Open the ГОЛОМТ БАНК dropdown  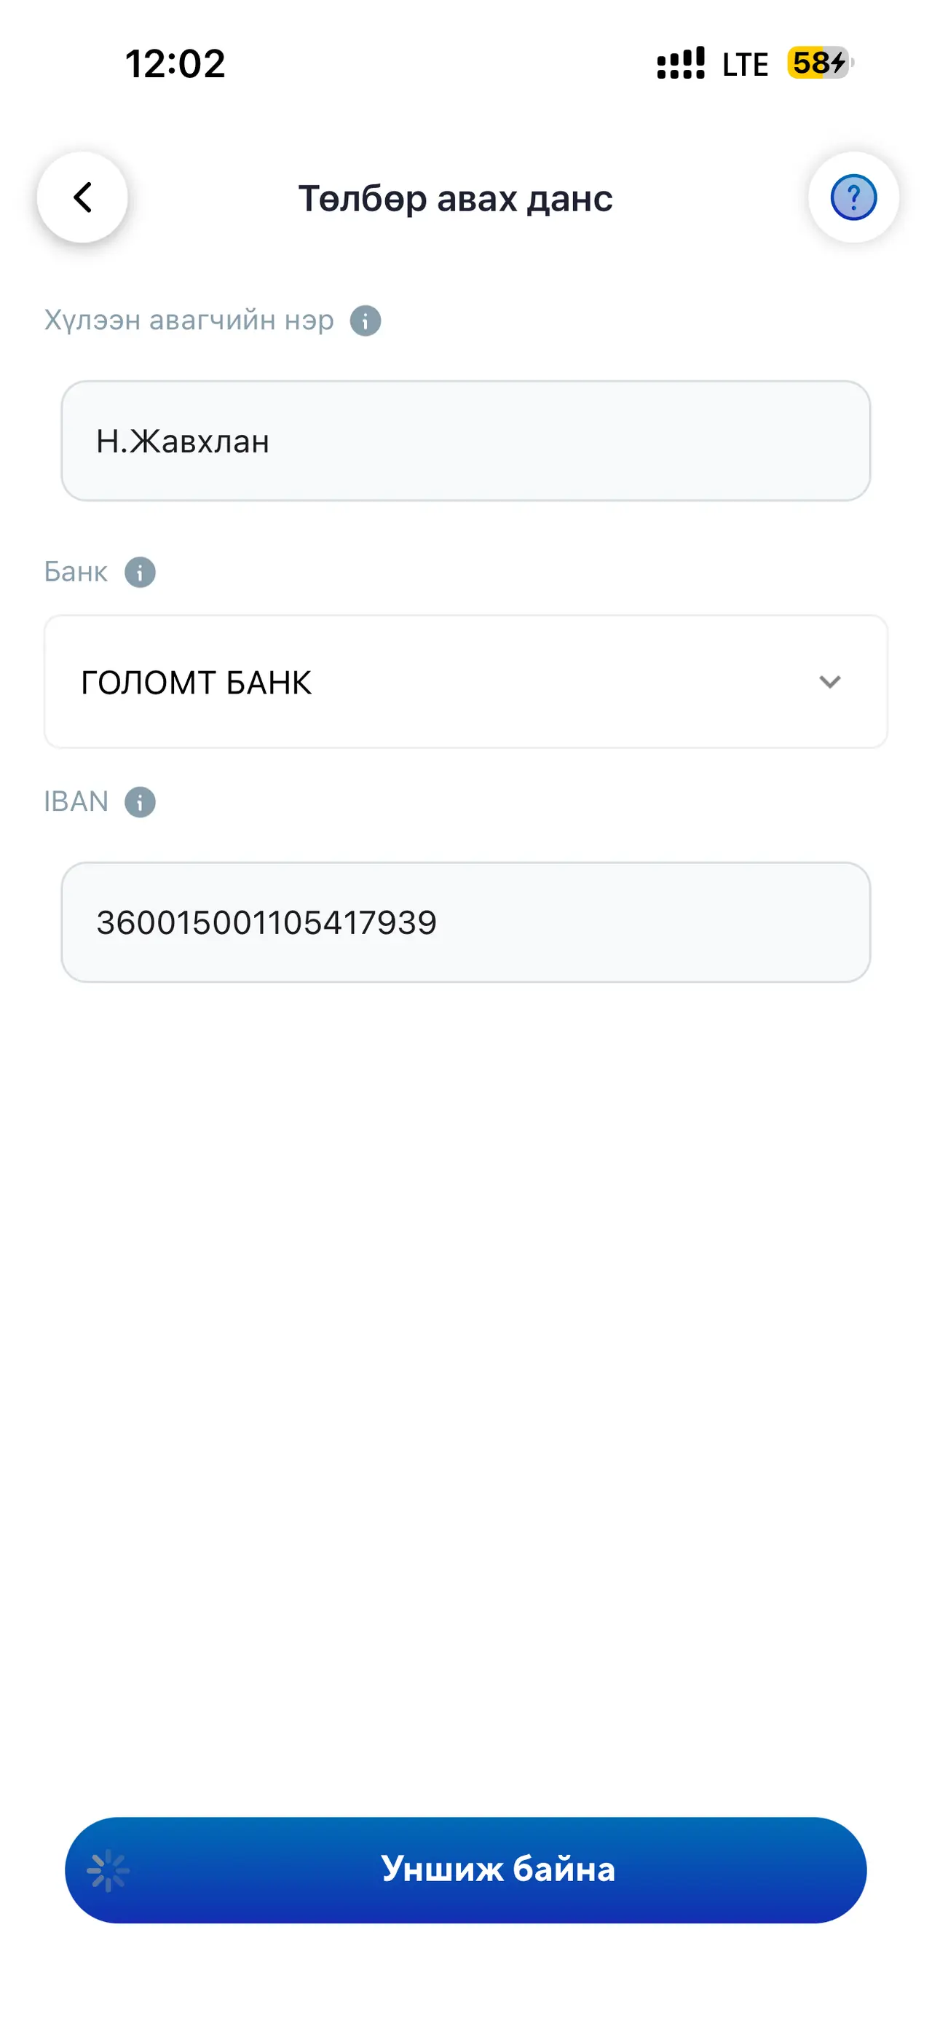pos(465,682)
